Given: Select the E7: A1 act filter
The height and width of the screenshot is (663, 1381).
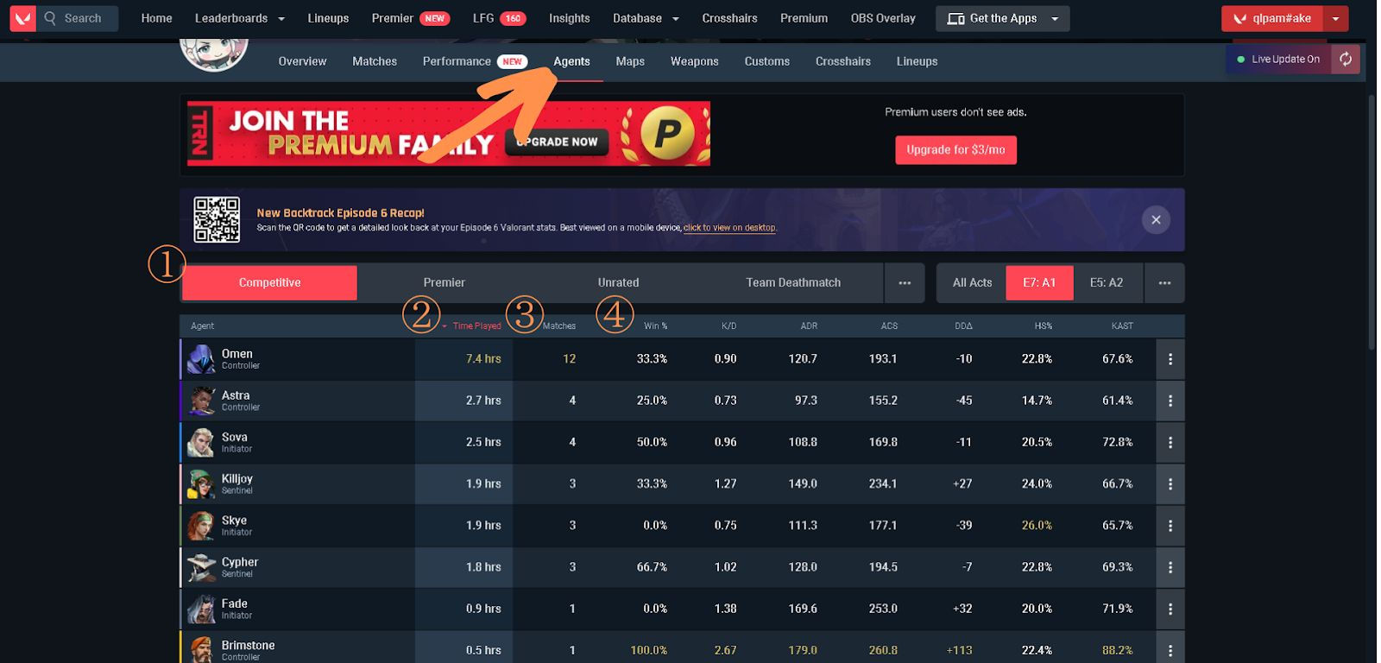Looking at the screenshot, I should click(1039, 283).
